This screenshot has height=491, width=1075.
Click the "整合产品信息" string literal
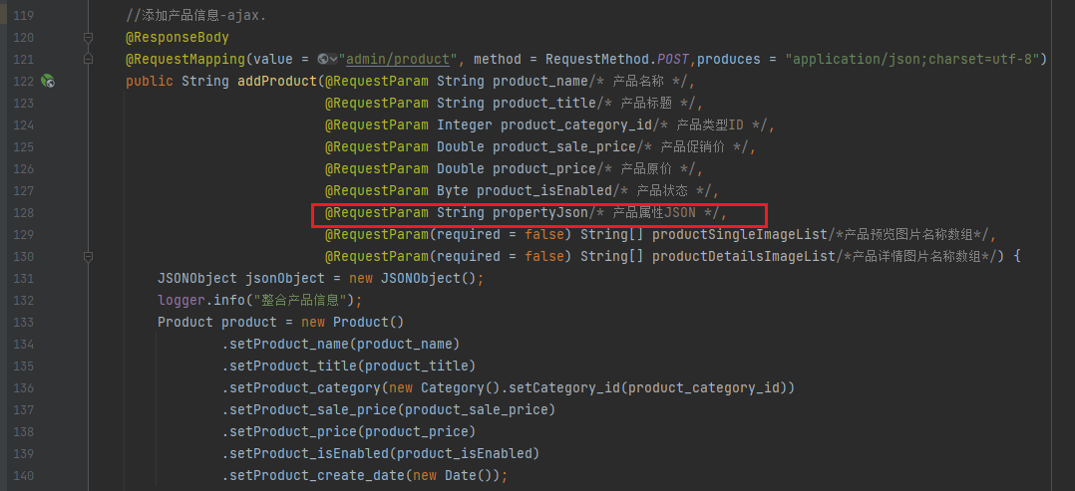pyautogui.click(x=304, y=300)
